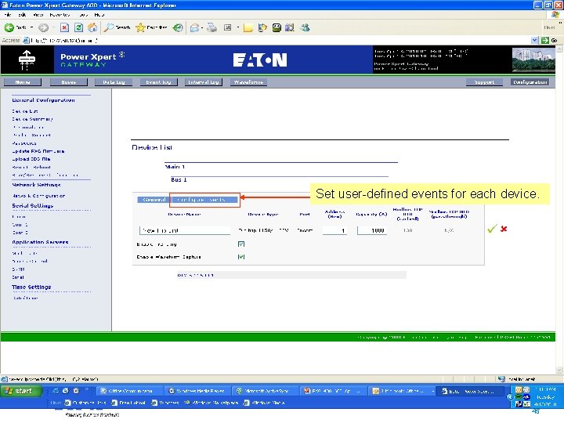This screenshot has width=564, height=423.
Task: Open the Device Summary sidebar link
Action: click(32, 119)
